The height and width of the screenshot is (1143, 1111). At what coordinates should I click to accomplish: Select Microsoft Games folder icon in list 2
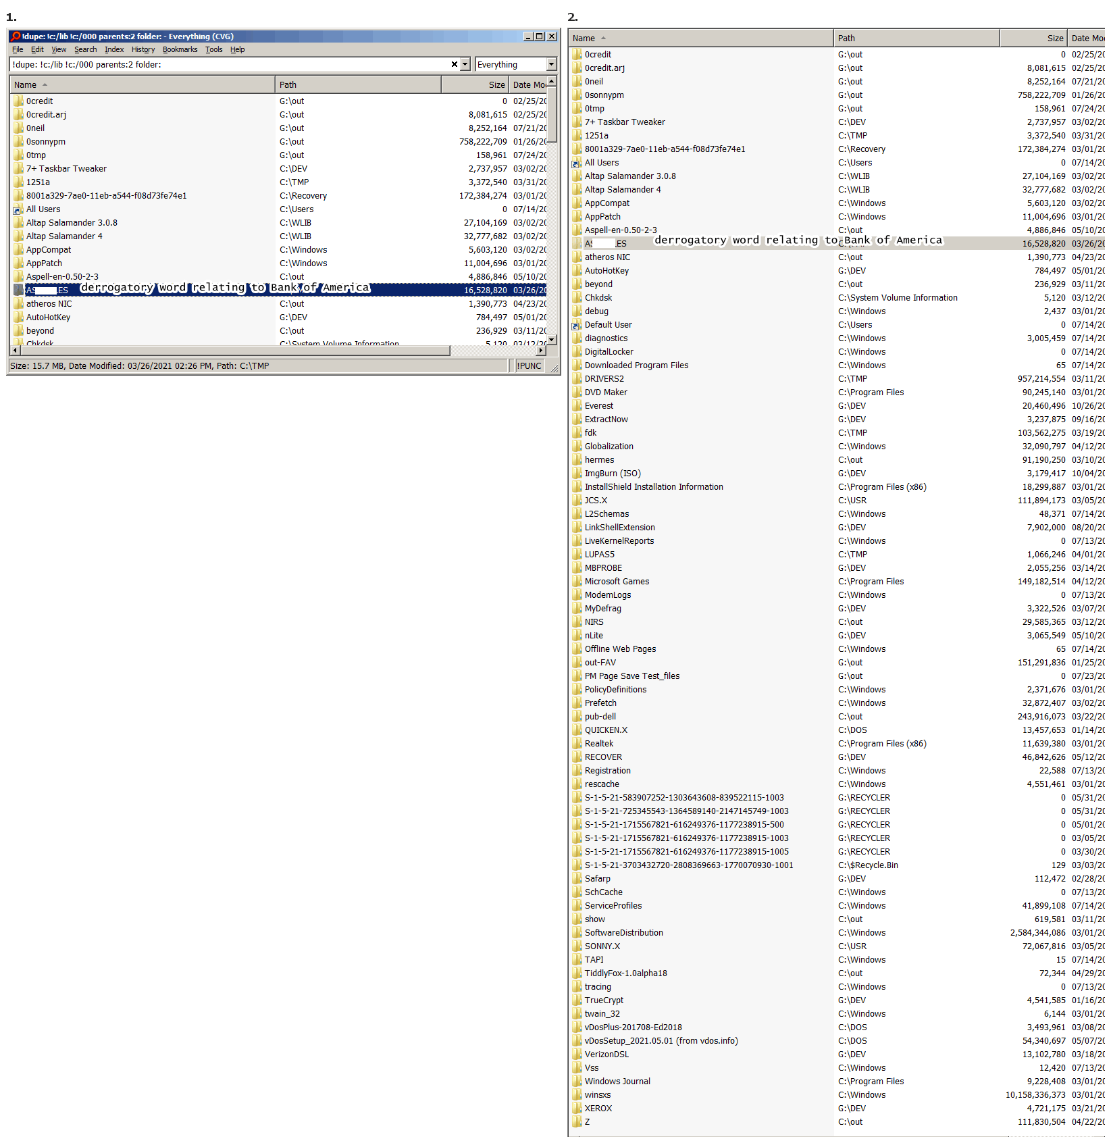577,581
